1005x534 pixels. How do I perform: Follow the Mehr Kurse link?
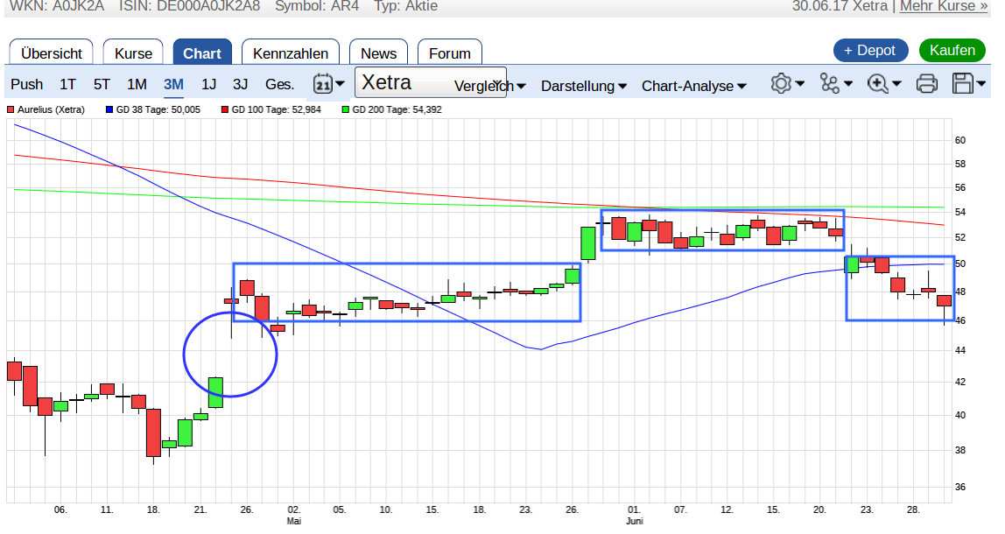pyautogui.click(x=944, y=6)
